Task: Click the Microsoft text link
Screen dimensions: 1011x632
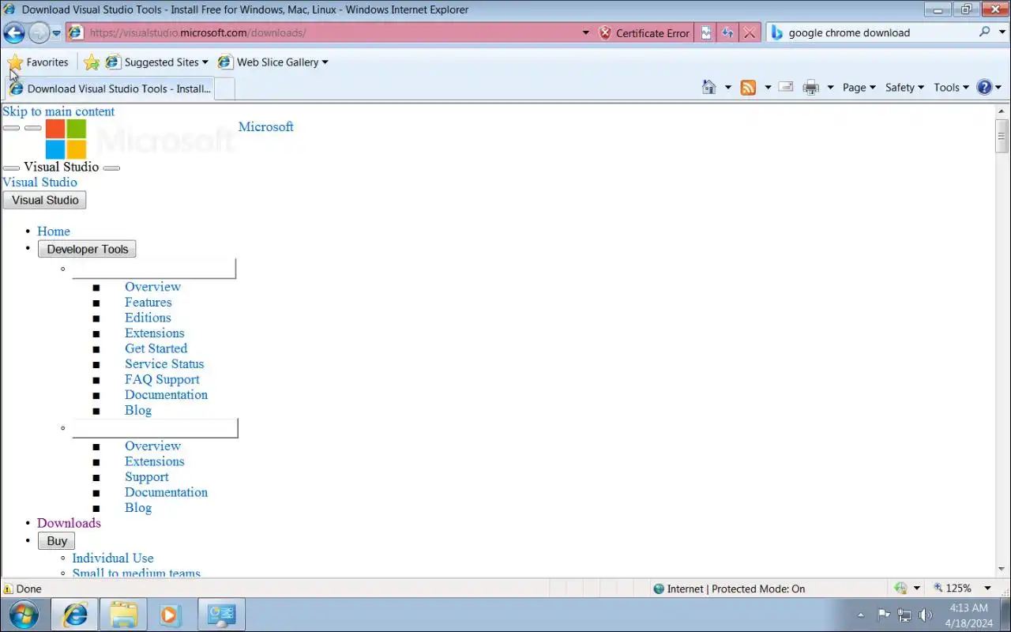Action: (x=265, y=126)
